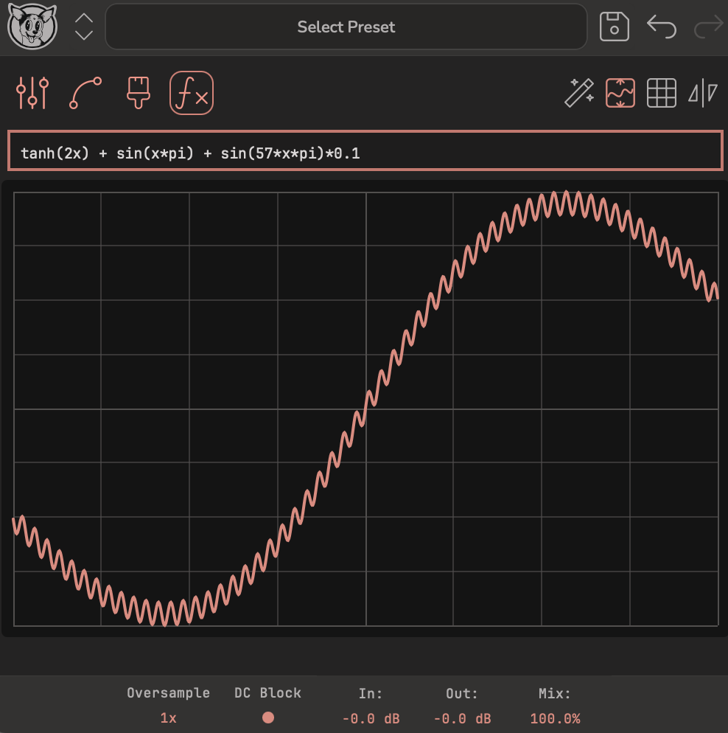This screenshot has width=728, height=733.
Task: Click the preset down chevron
Action: 83,35
